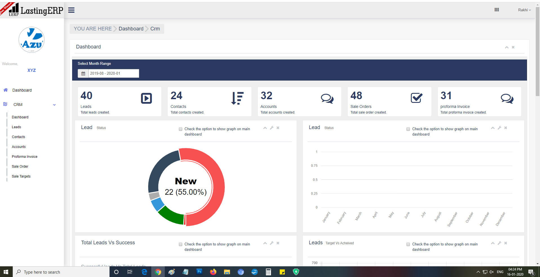Open Cortana circle in taskbar
This screenshot has height=277, width=540.
[x=116, y=272]
